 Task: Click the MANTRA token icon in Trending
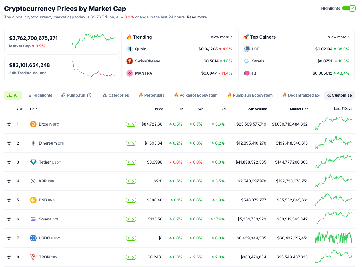(130, 73)
